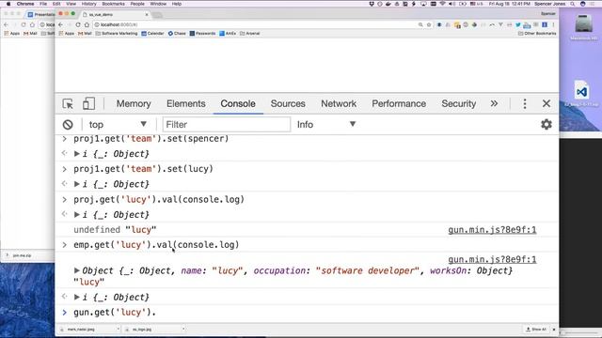
Task: Click the Visual Studio Code file on desktop
Action: coord(581,94)
